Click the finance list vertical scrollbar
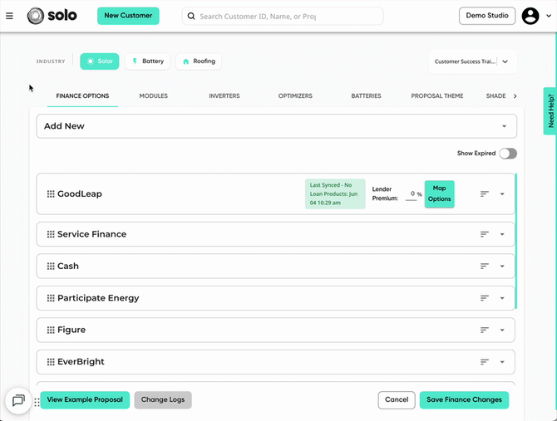This screenshot has height=421, width=557. [515, 241]
